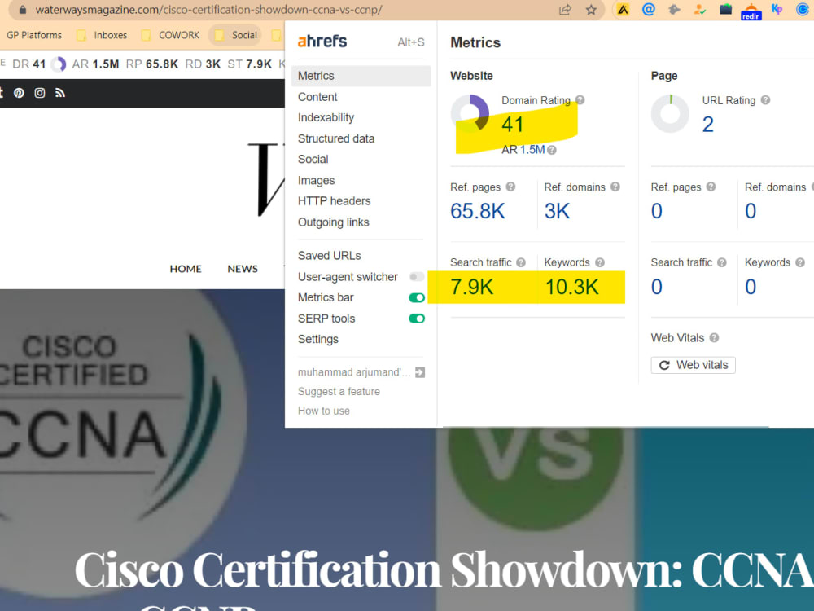Open Indexability in Ahrefs sidebar

tap(326, 117)
